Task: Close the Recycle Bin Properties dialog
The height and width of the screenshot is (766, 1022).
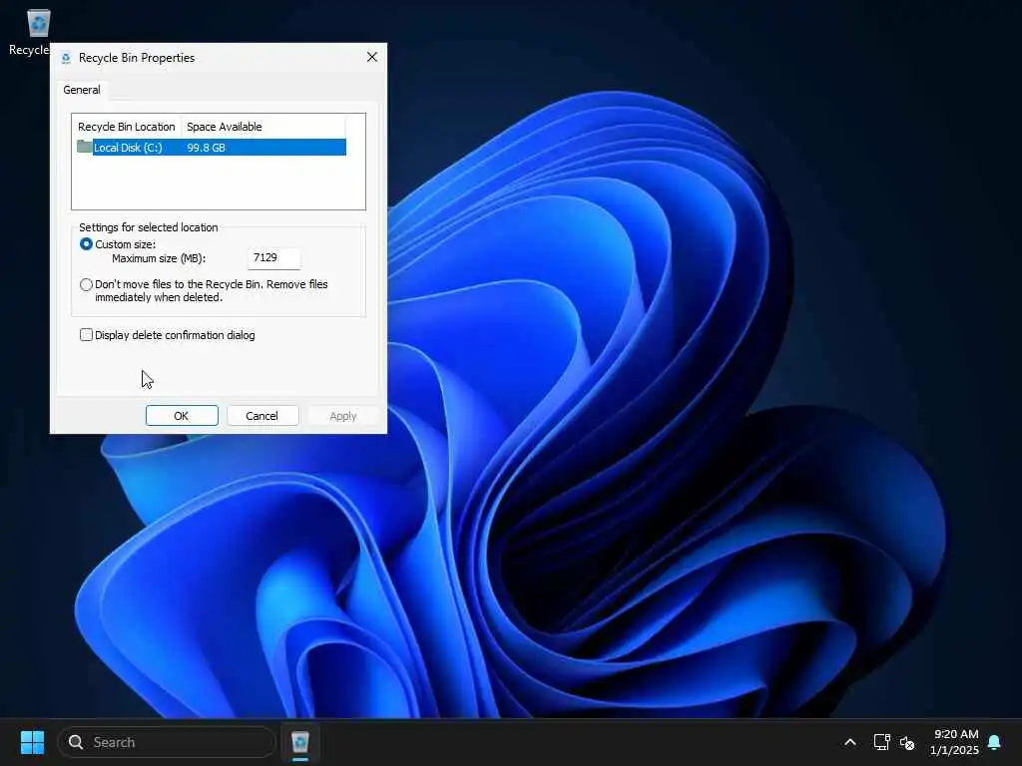Action: pyautogui.click(x=372, y=57)
